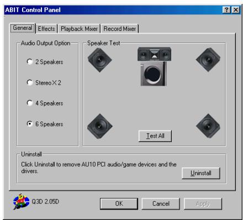
Task: Click the Uninstall button
Action: click(201, 173)
